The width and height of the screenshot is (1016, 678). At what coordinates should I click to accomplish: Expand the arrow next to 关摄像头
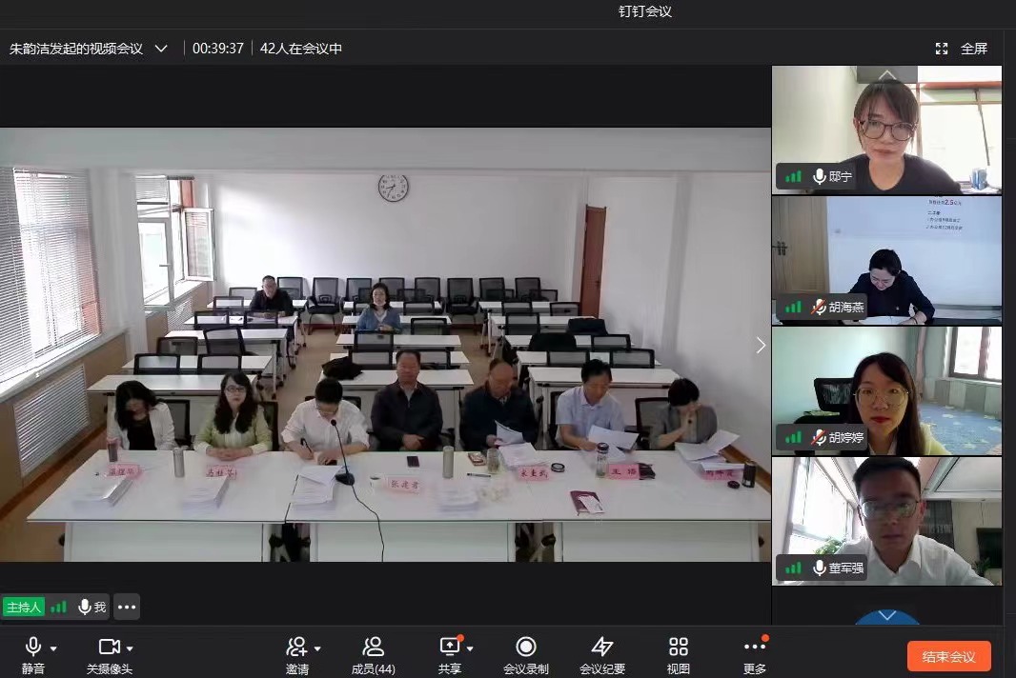click(x=131, y=648)
